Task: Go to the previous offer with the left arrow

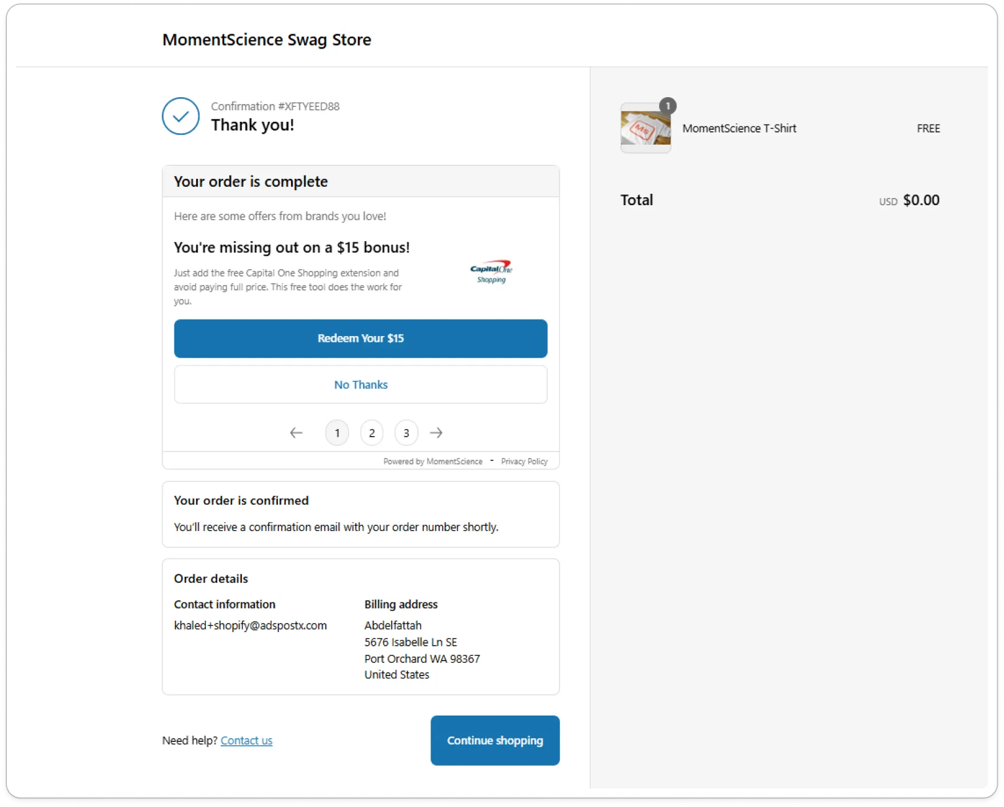Action: 296,433
